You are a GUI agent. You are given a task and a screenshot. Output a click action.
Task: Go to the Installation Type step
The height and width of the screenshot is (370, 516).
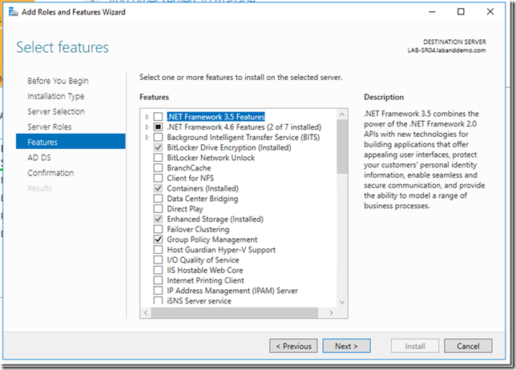point(56,96)
